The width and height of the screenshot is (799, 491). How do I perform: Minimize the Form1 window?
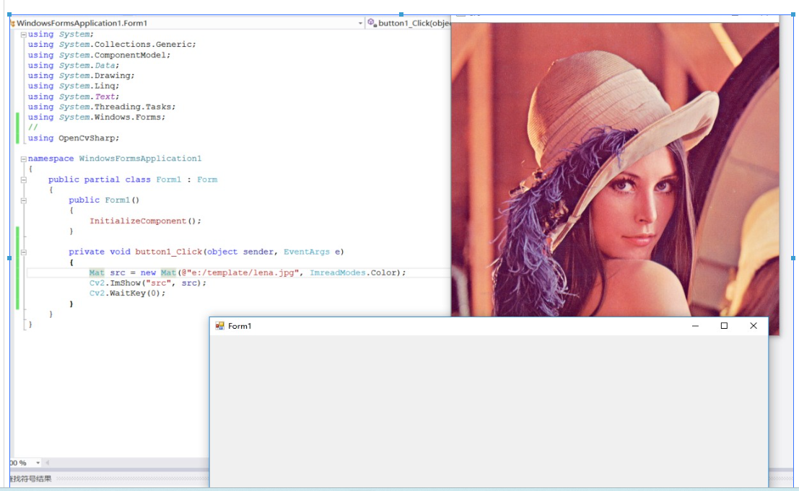[x=695, y=326]
